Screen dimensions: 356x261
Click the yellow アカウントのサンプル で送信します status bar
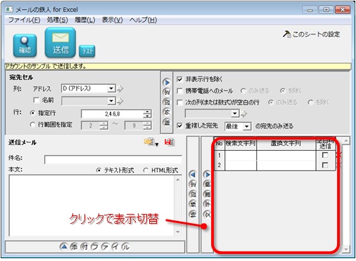click(x=178, y=67)
